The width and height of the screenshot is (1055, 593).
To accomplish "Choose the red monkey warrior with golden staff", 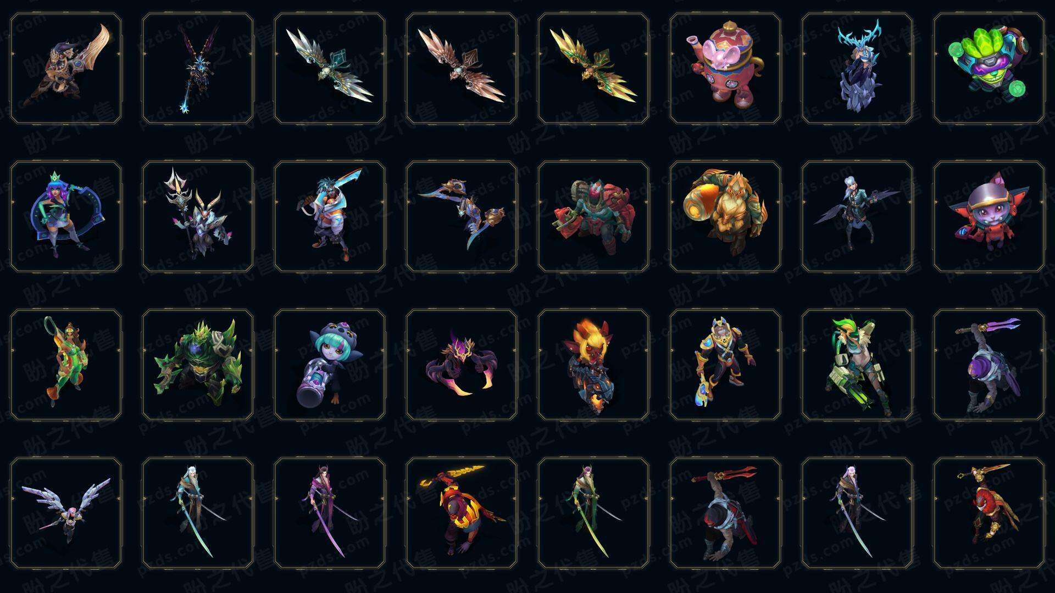I will point(989,513).
